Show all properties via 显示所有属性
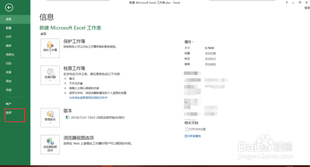This screenshot has width=310, height=167. [193, 136]
